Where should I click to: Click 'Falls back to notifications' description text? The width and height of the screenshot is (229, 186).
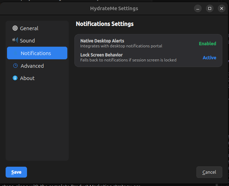click(x=128, y=60)
